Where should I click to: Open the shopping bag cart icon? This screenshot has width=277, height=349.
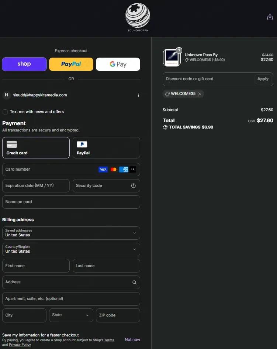270,17
